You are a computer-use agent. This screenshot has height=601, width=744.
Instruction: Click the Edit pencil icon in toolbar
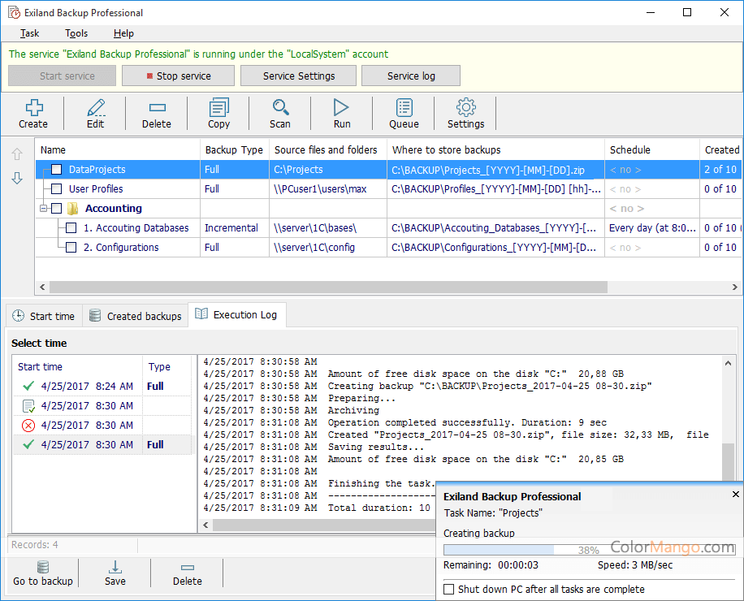click(x=96, y=108)
